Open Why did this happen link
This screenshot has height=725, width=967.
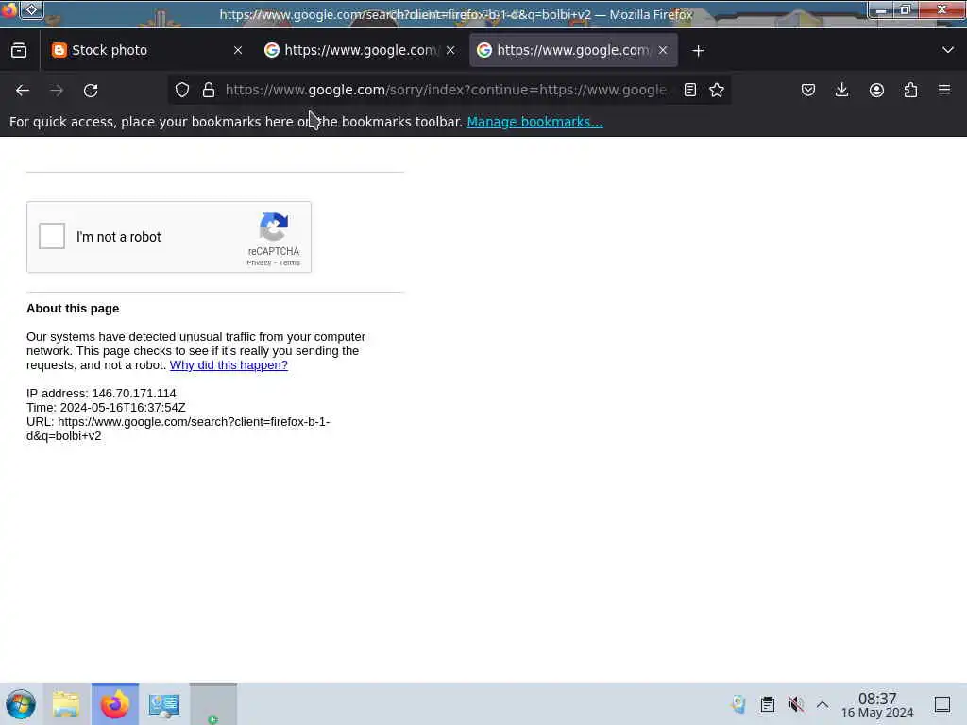click(x=229, y=365)
